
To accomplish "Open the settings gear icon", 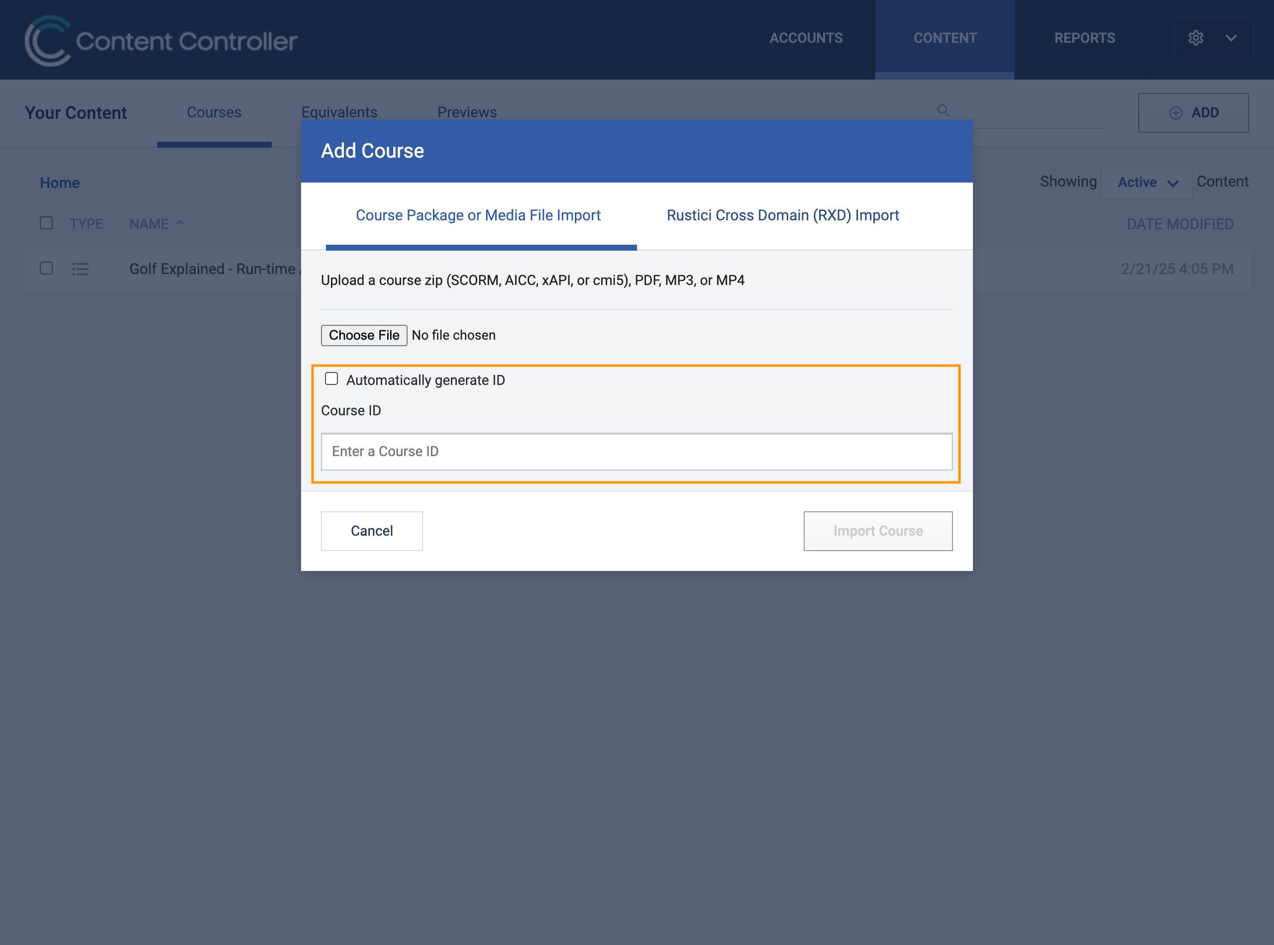I will coord(1195,38).
